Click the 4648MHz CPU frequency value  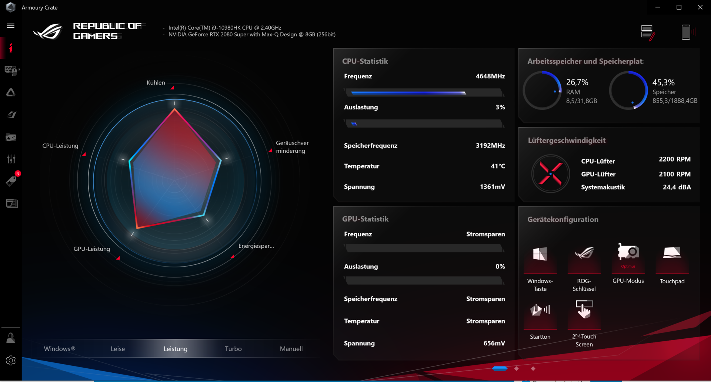(490, 76)
